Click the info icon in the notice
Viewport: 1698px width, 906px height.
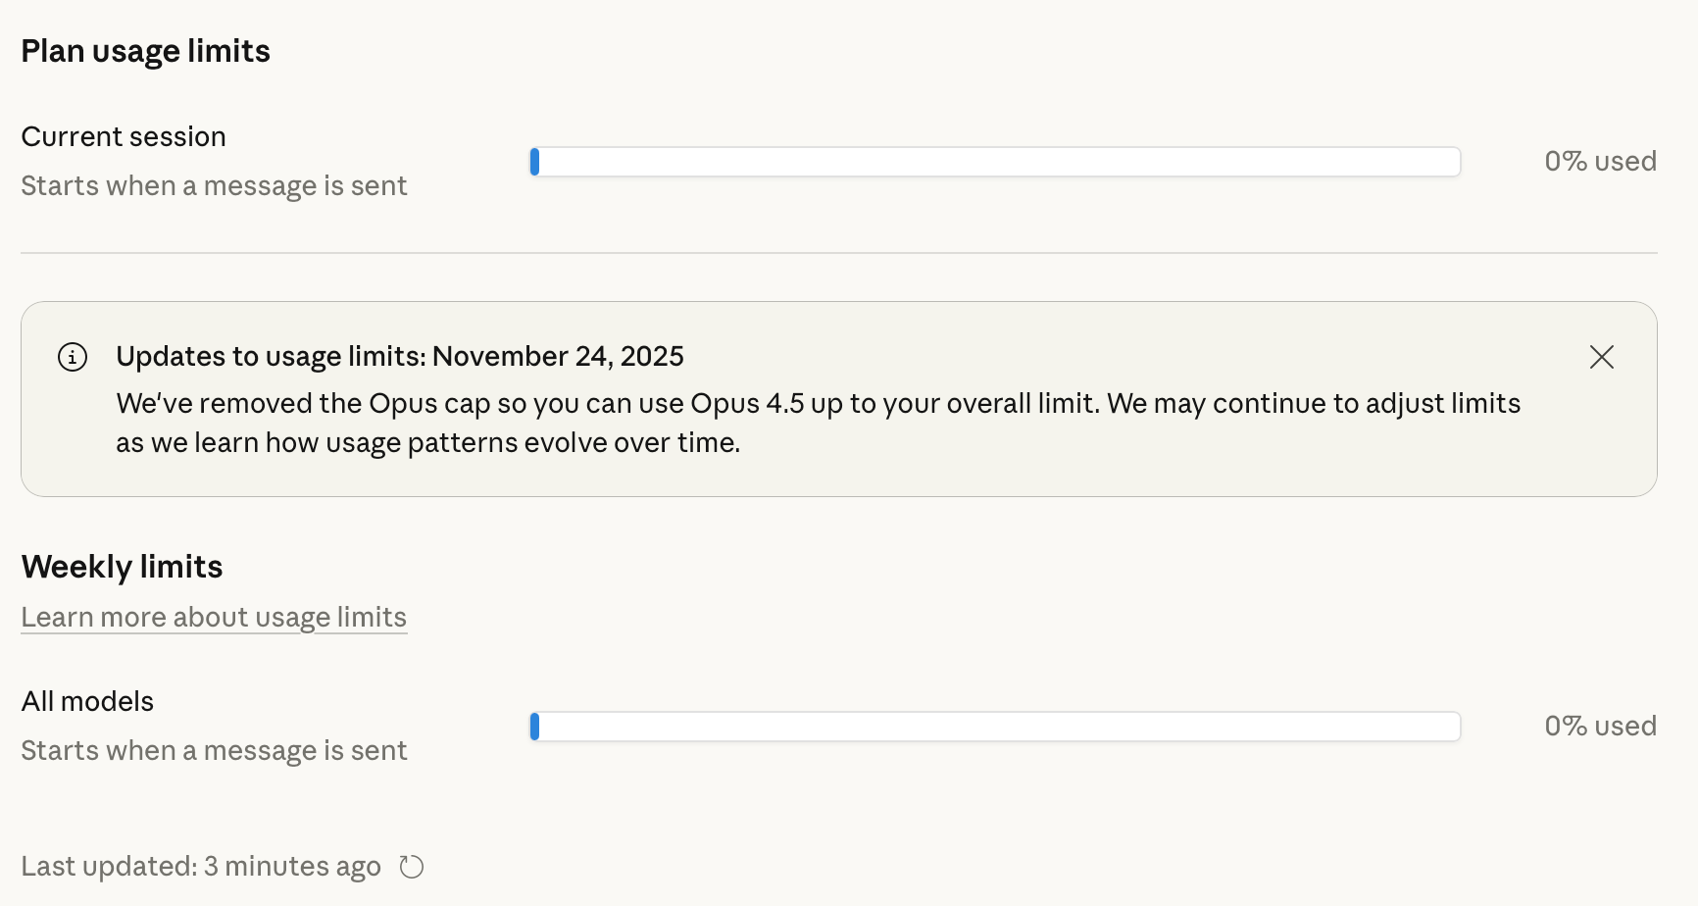click(73, 357)
